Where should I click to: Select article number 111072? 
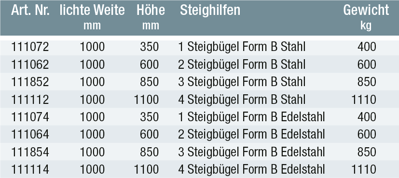(x=30, y=47)
